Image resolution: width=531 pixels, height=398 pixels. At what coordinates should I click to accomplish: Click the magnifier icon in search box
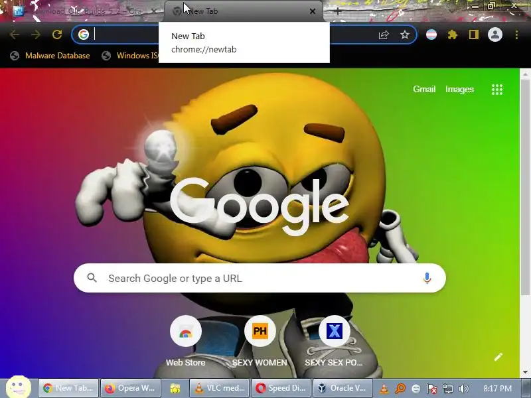92,278
